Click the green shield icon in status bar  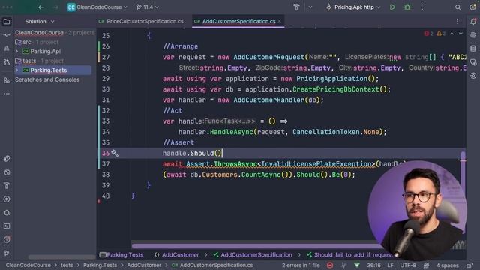point(357,265)
